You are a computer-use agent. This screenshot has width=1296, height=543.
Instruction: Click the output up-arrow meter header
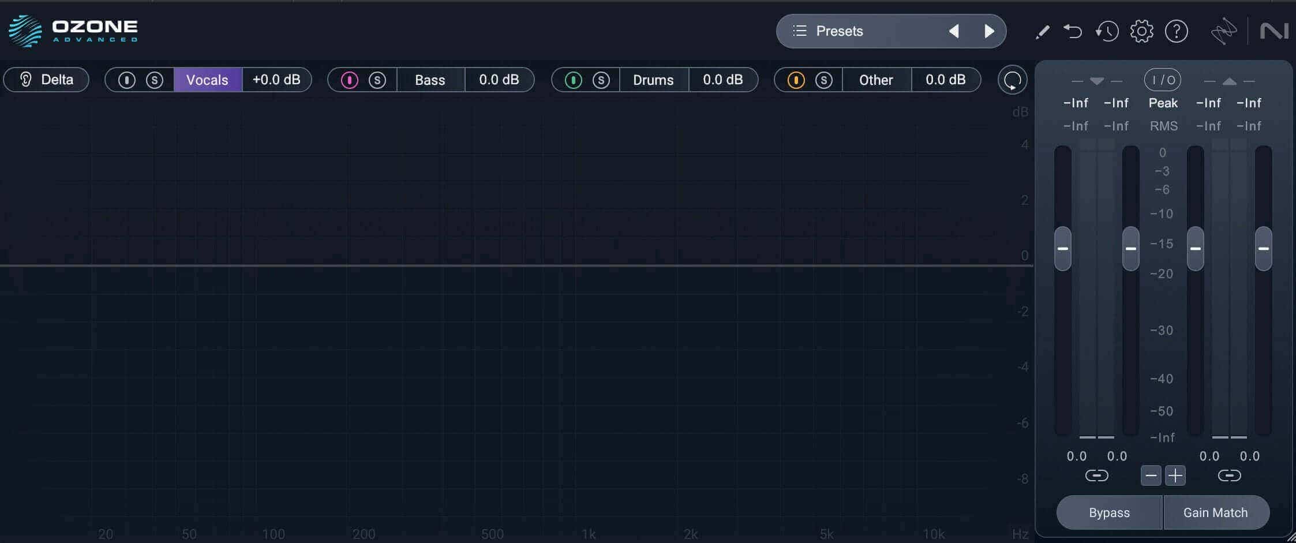click(1229, 81)
